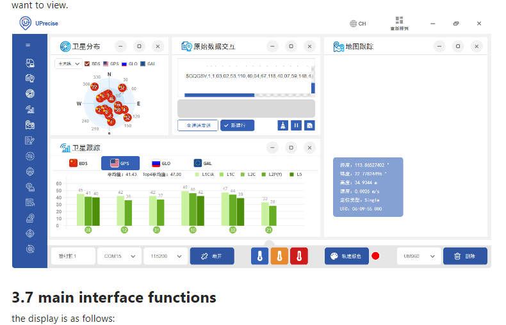Maximize the map tracking panel
The width and height of the screenshot is (506, 325).
(457, 47)
